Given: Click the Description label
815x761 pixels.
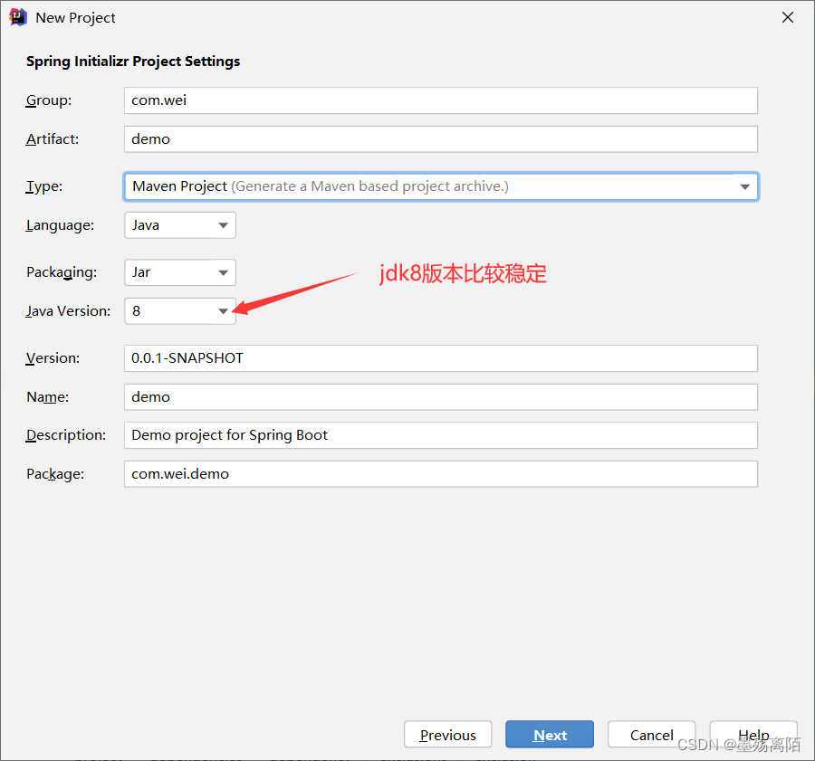Looking at the screenshot, I should coord(66,435).
